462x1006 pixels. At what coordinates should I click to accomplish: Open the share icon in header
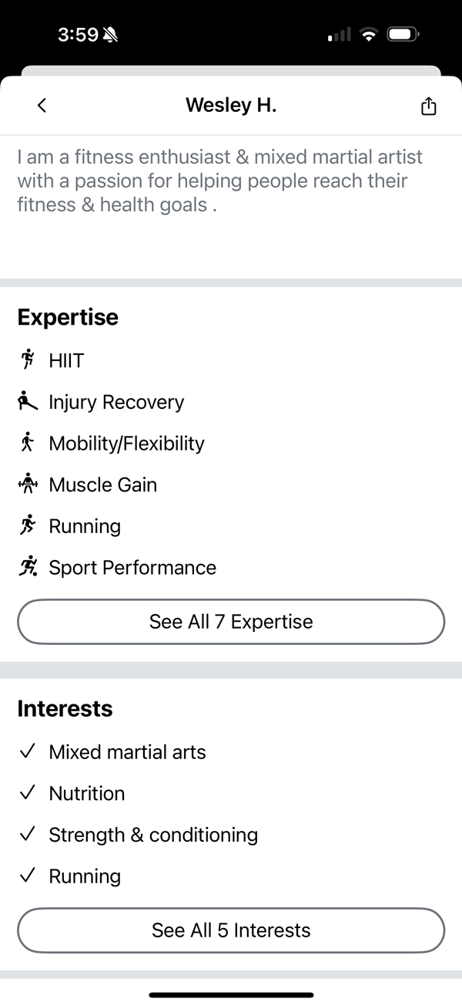point(429,106)
